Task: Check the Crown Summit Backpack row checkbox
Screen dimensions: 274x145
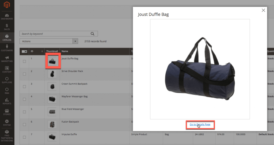Action: [x=24, y=87]
